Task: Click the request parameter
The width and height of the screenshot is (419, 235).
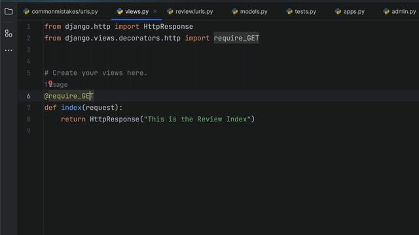Action: [x=100, y=108]
